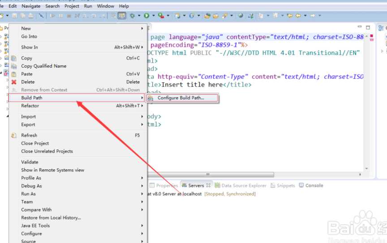Switch to the Snippets tab
This screenshot has height=243, width=387.
click(x=283, y=185)
